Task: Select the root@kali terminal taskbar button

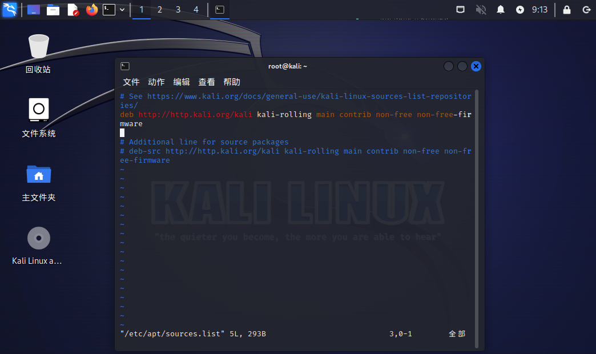Action: 220,10
